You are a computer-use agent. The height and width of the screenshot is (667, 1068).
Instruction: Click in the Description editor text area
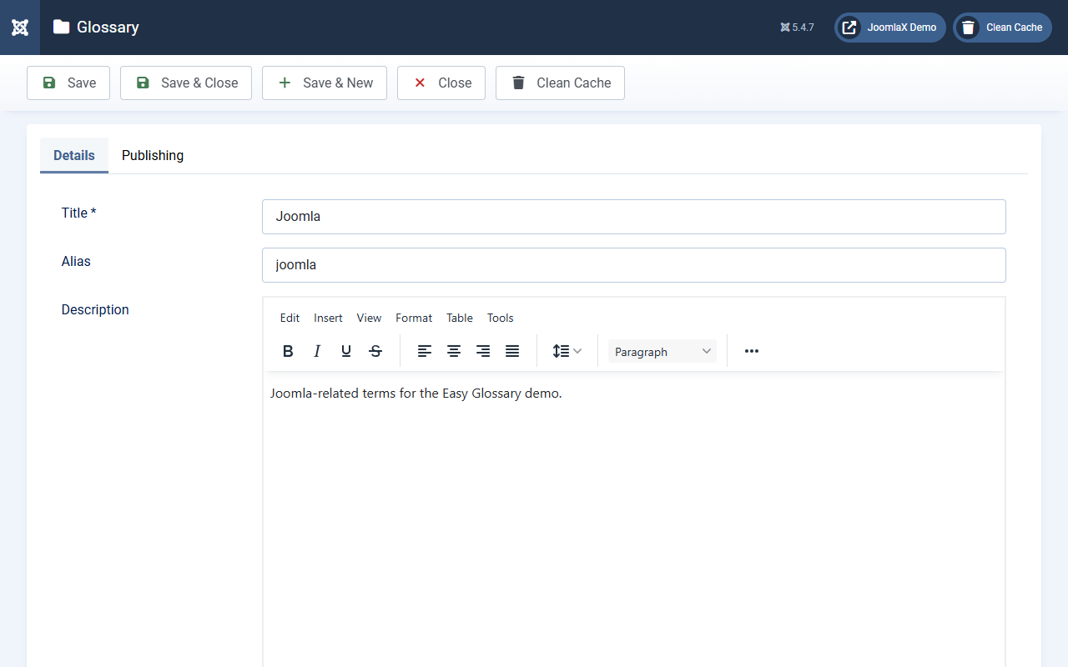634,519
